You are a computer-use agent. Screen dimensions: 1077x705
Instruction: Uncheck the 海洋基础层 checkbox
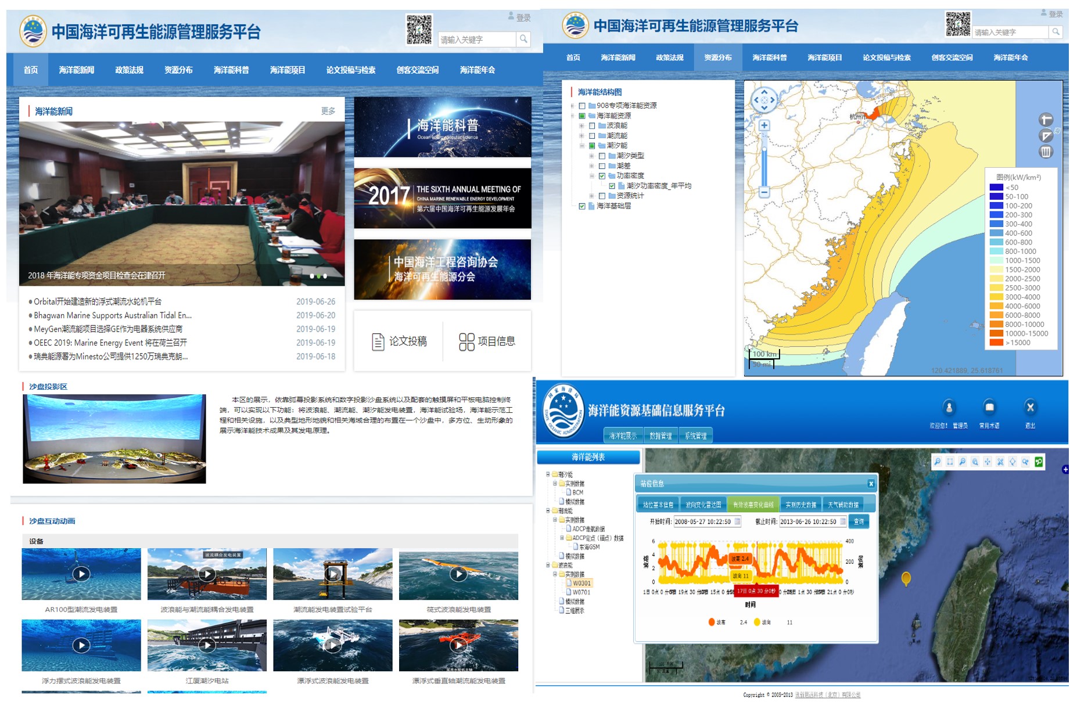click(582, 206)
